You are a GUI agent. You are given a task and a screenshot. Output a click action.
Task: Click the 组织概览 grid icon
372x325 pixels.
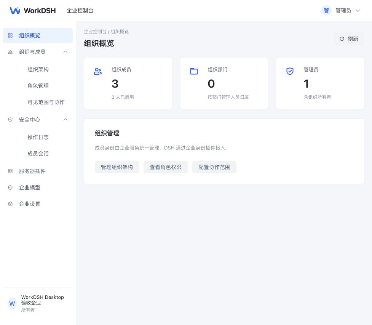click(10, 35)
